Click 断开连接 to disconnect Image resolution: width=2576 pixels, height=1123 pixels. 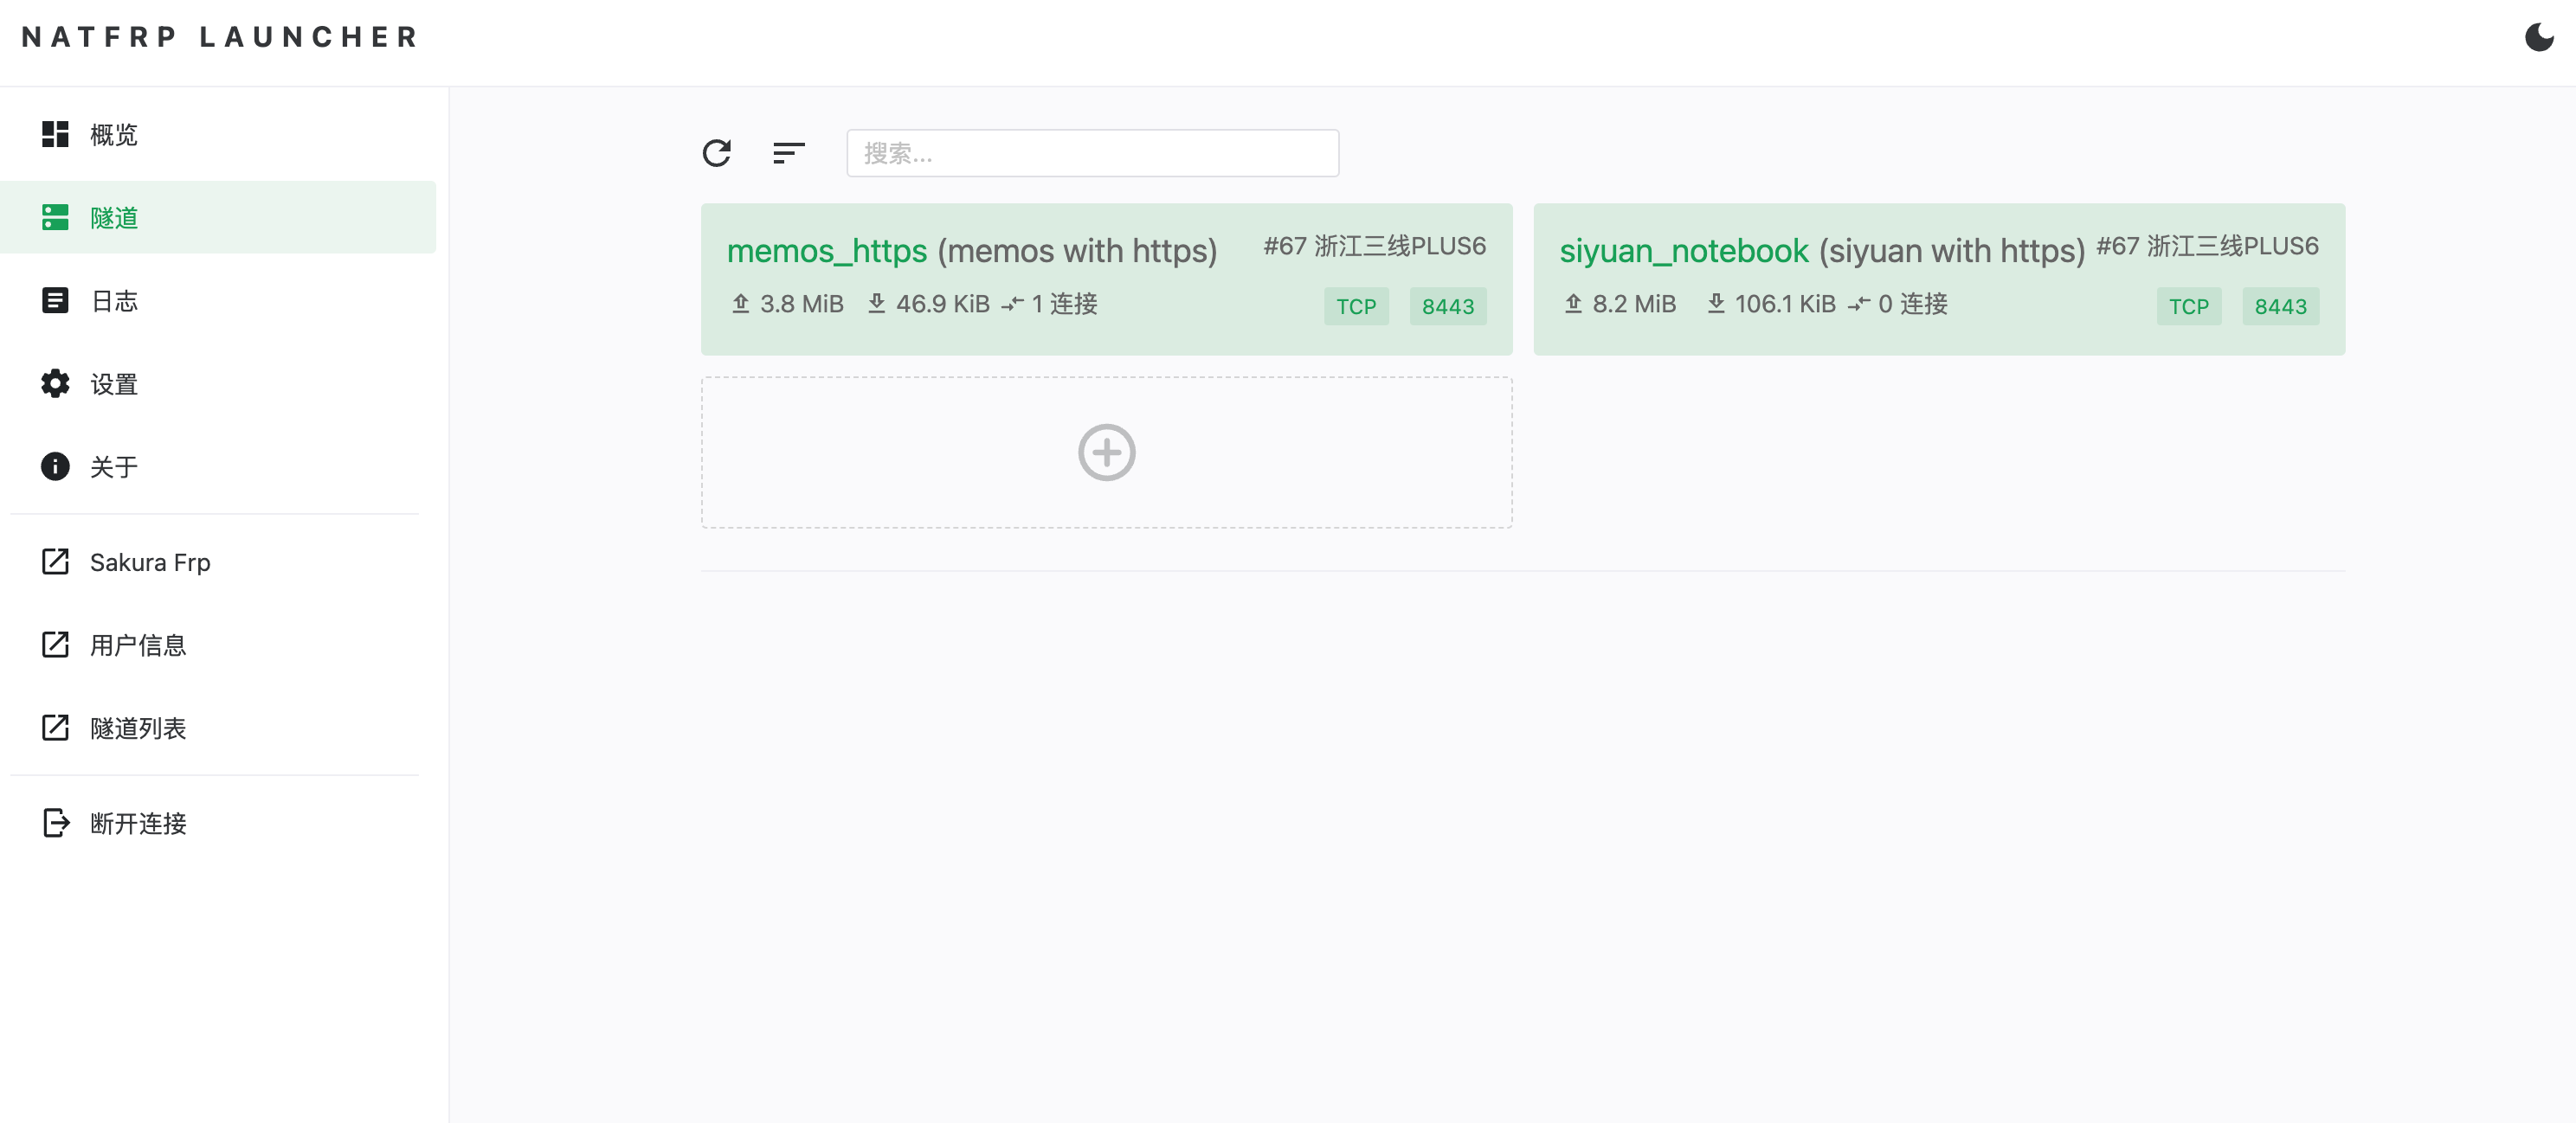(137, 824)
